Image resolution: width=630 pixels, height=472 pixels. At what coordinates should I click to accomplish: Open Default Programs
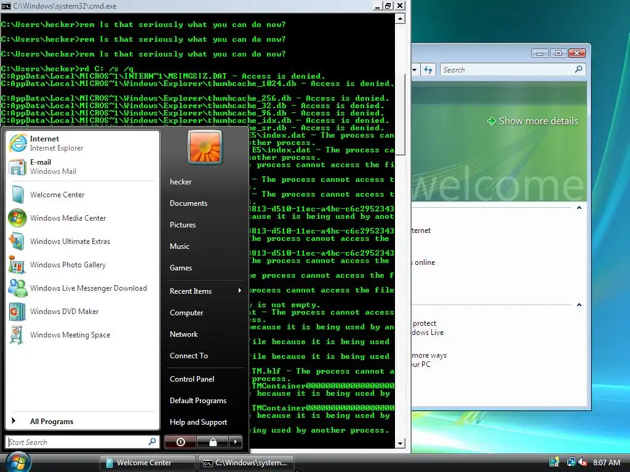tap(198, 401)
